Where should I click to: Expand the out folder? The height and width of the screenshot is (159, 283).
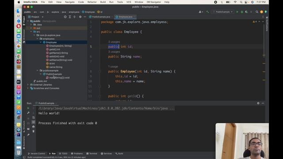point(31,28)
